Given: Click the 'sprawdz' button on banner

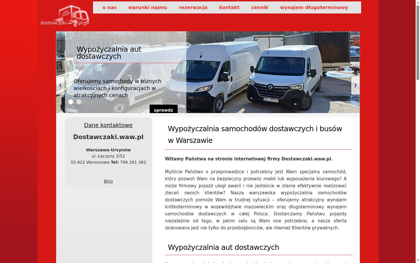Looking at the screenshot, I should coord(163,109).
